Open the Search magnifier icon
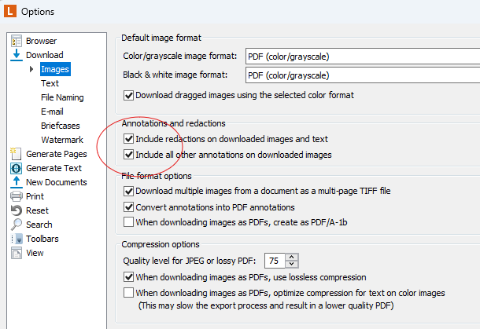480x329 pixels. click(17, 225)
